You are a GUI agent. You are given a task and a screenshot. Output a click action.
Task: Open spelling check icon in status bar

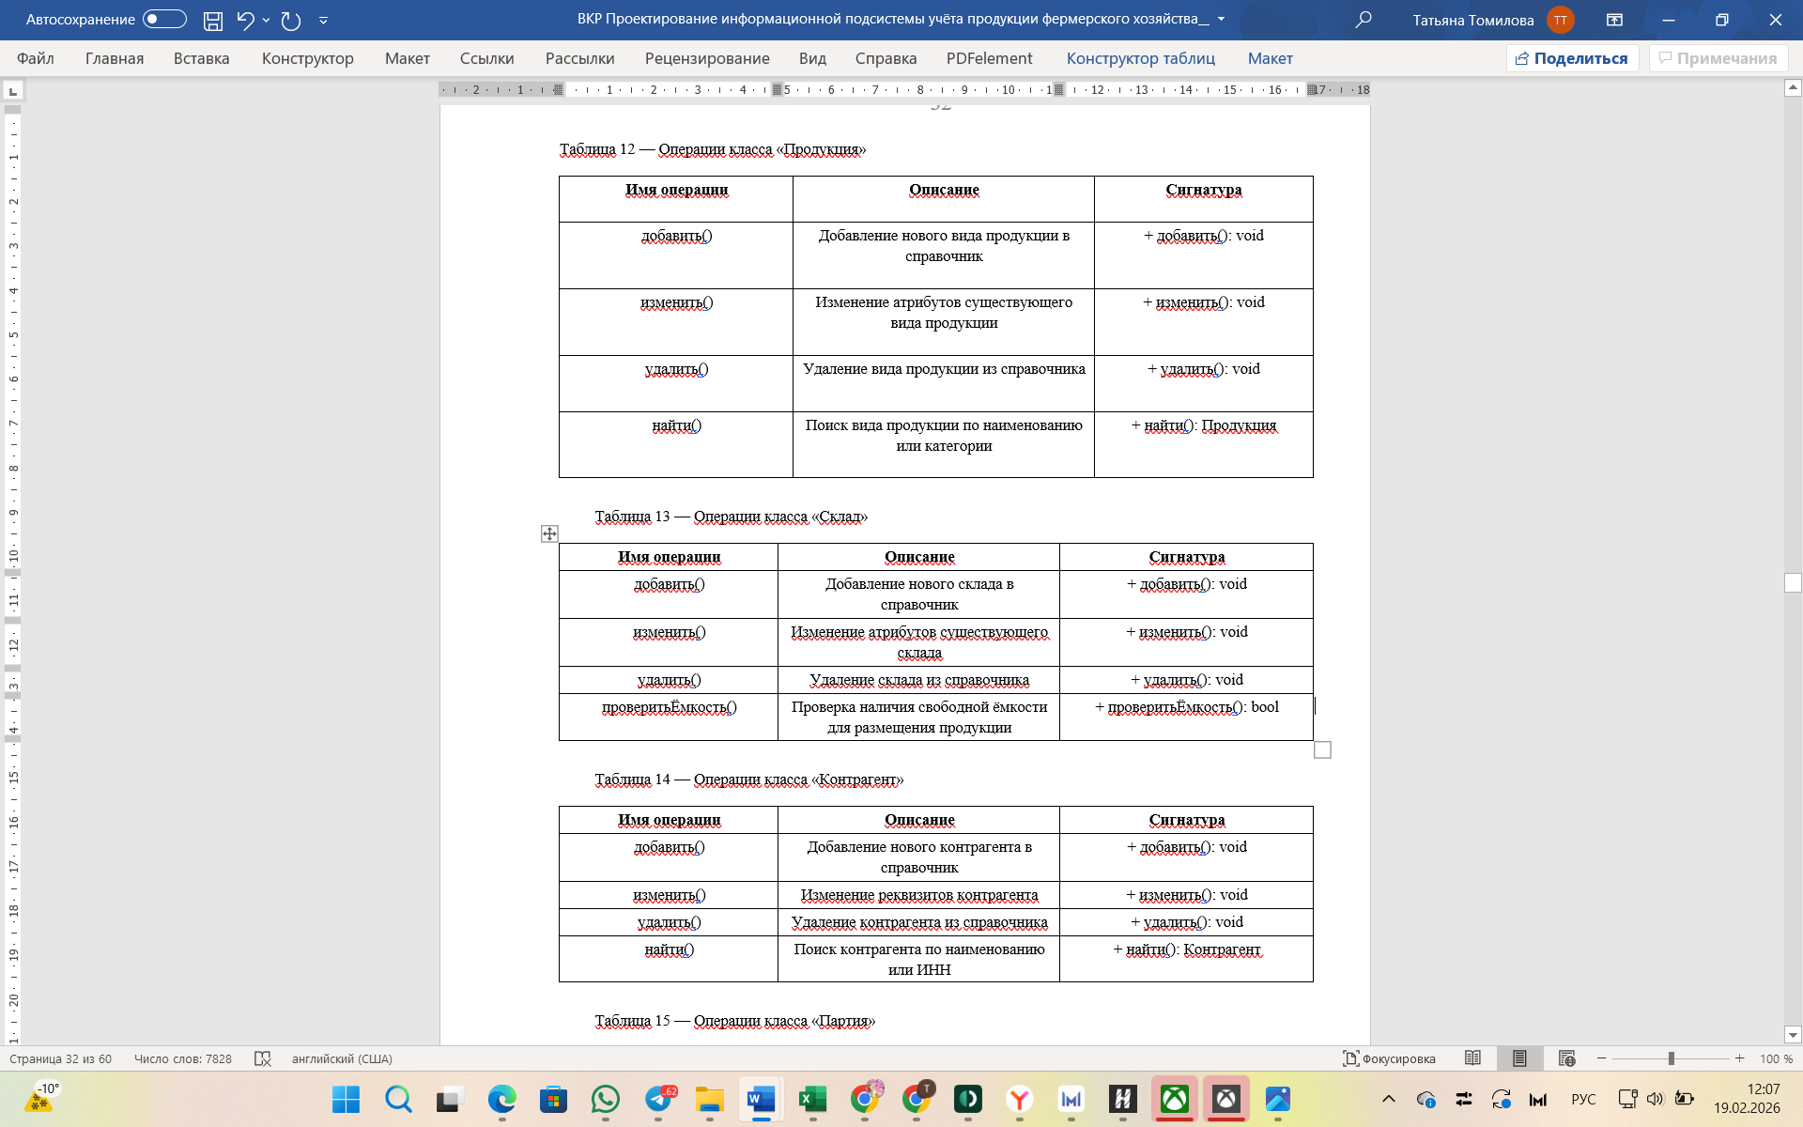tap(263, 1058)
